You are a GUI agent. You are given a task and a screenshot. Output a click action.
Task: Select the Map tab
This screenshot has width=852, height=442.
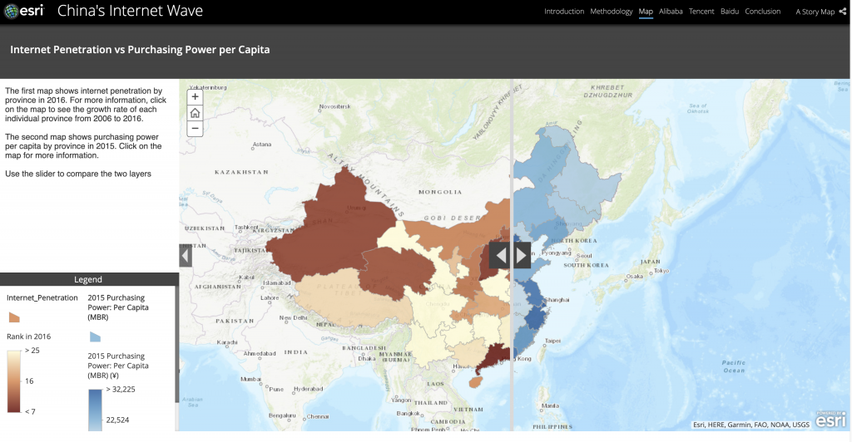(646, 12)
